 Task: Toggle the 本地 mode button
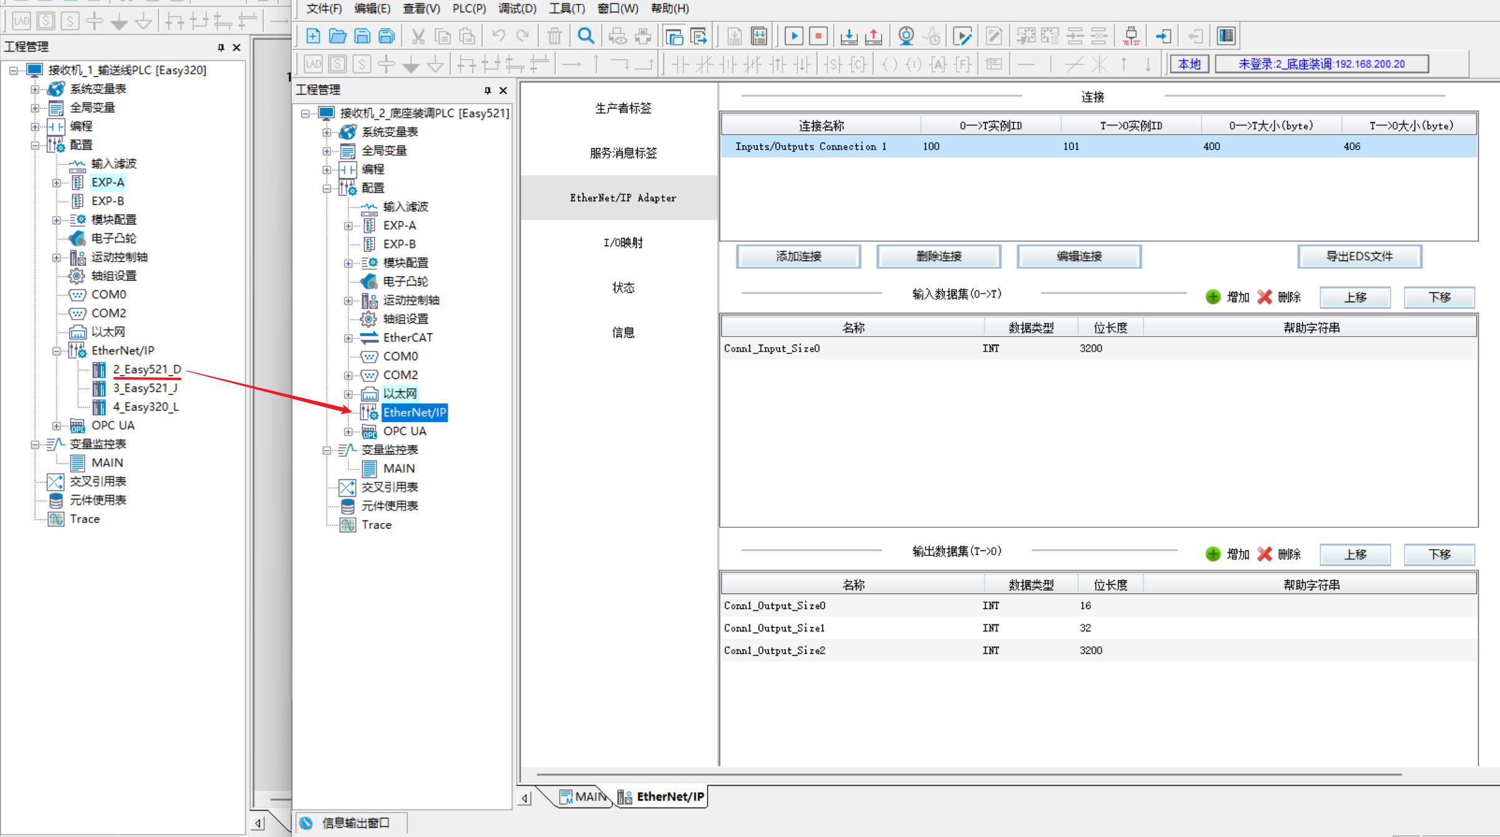1189,64
